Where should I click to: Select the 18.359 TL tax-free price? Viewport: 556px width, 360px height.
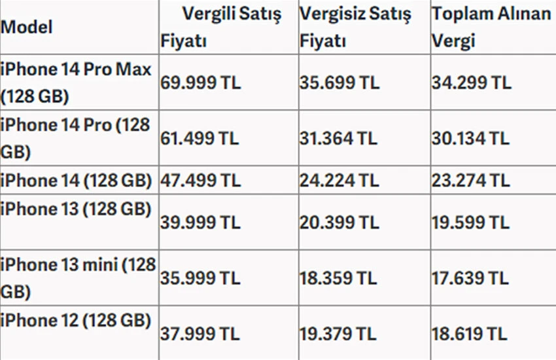[339, 278]
